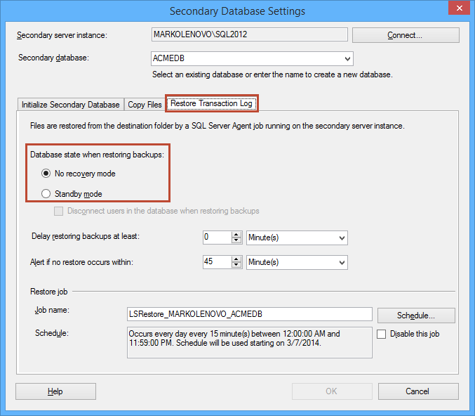Decrement the alert threshold spinner down
475x416 pixels.
click(236, 266)
